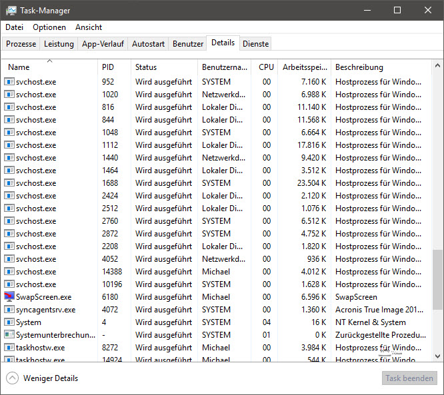Open the Ansicht menu
The height and width of the screenshot is (395, 444).
(x=89, y=27)
